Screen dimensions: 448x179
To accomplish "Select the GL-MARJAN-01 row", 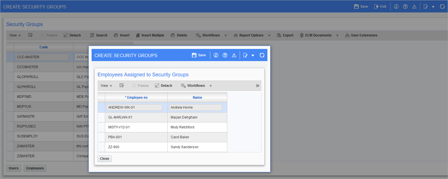I will pyautogui.click(x=162, y=117).
